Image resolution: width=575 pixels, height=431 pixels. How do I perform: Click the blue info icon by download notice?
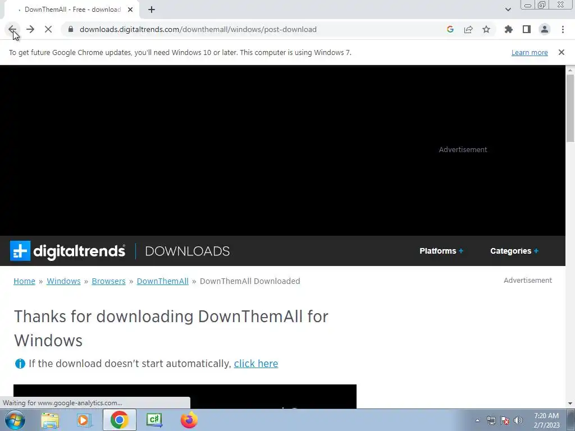pyautogui.click(x=20, y=364)
